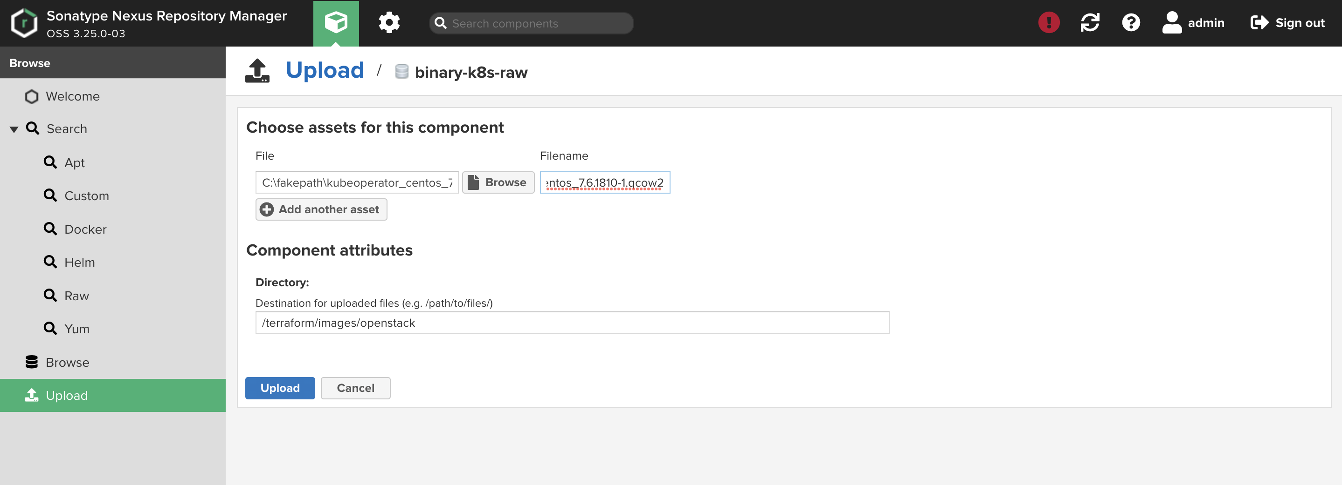The image size is (1342, 485).
Task: Open the red system status alert icon
Action: tap(1049, 23)
